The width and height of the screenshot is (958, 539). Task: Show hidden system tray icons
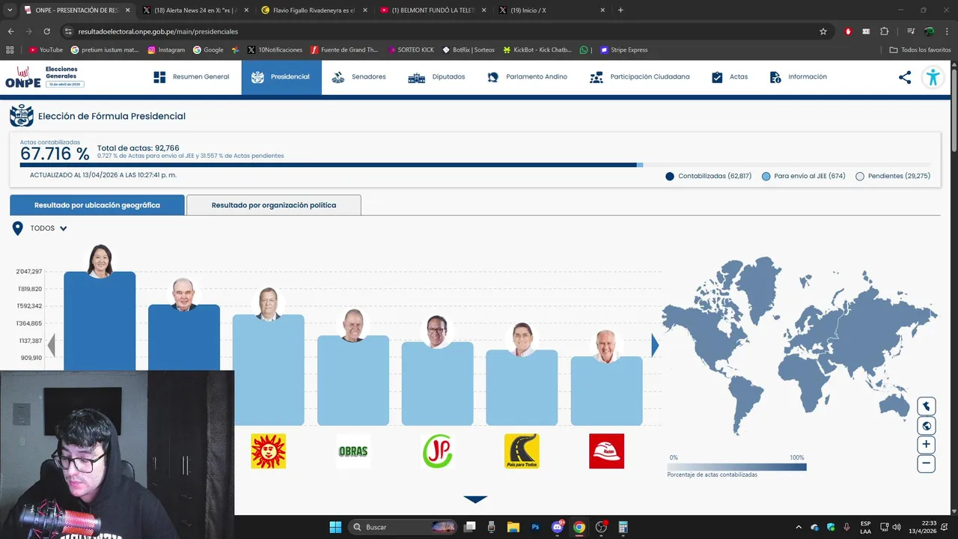click(799, 527)
